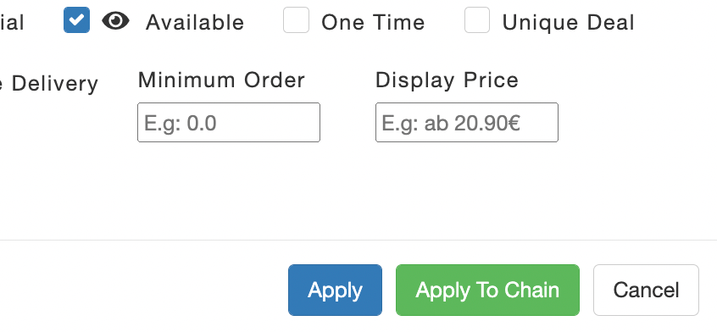Viewport: 717px width, 332px height.
Task: Click the white checkmark in the Available box
Action: (76, 20)
